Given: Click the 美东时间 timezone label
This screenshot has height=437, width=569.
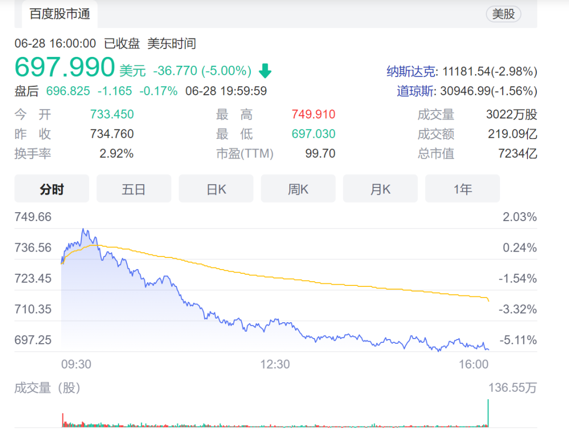Looking at the screenshot, I should pyautogui.click(x=172, y=44).
